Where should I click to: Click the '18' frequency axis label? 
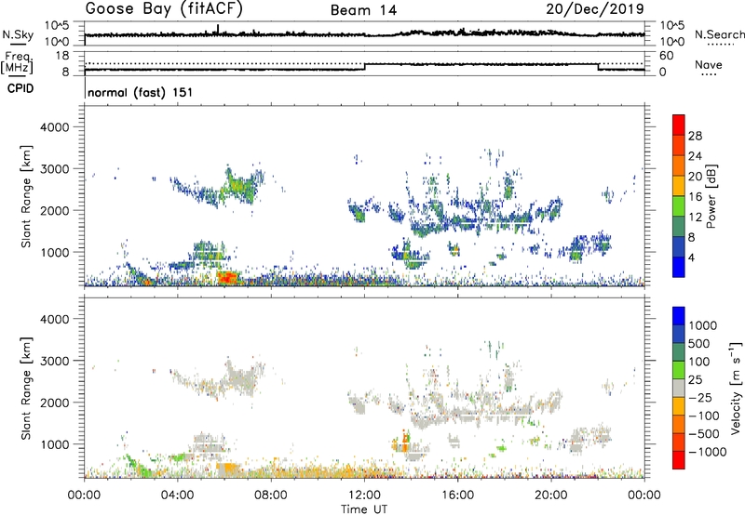[62, 56]
